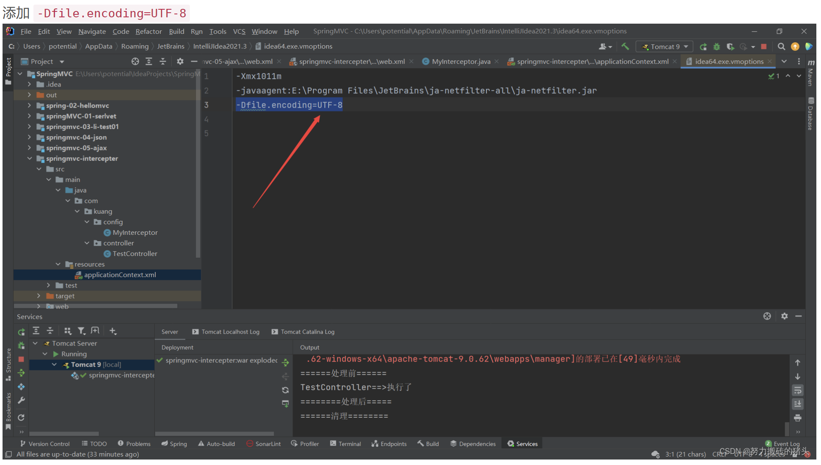Open the Event Log
The height and width of the screenshot is (465, 821).
(783, 444)
